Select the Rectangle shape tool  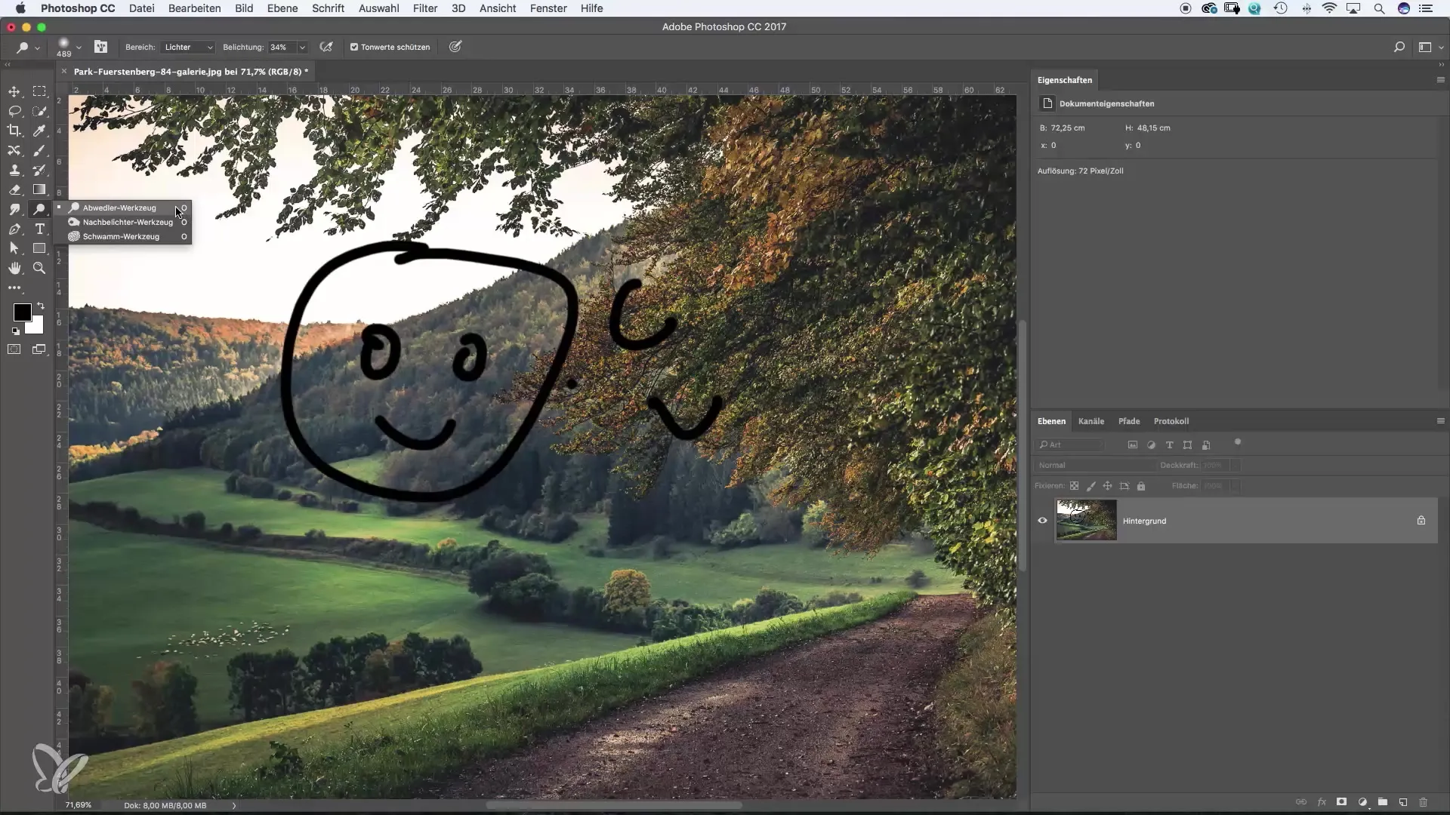click(x=39, y=248)
